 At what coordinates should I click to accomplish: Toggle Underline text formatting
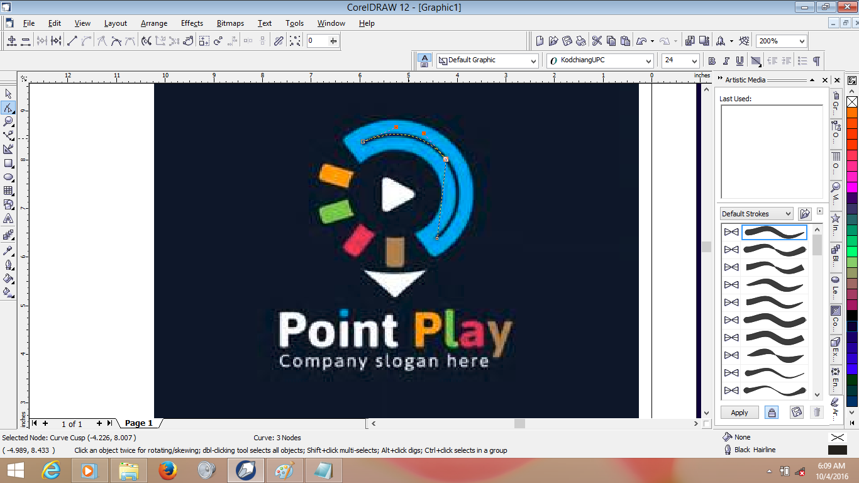click(740, 61)
